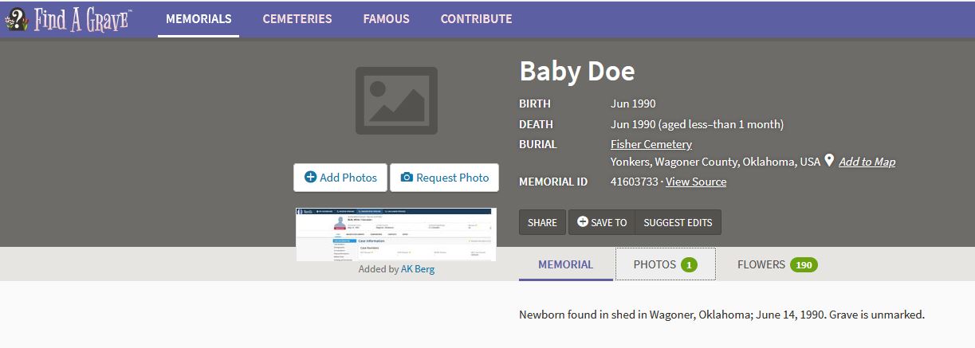Open the photo thumbnail added by AK Berg

click(x=396, y=234)
